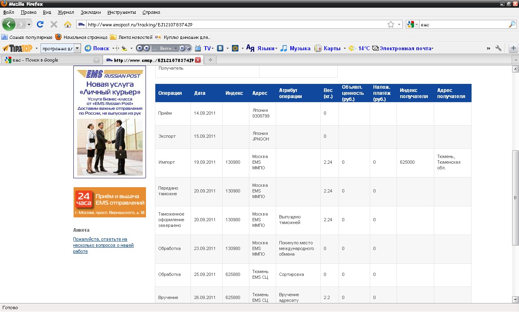Click the magnifier search icon in search box
The image size is (519, 312).
(512, 24)
